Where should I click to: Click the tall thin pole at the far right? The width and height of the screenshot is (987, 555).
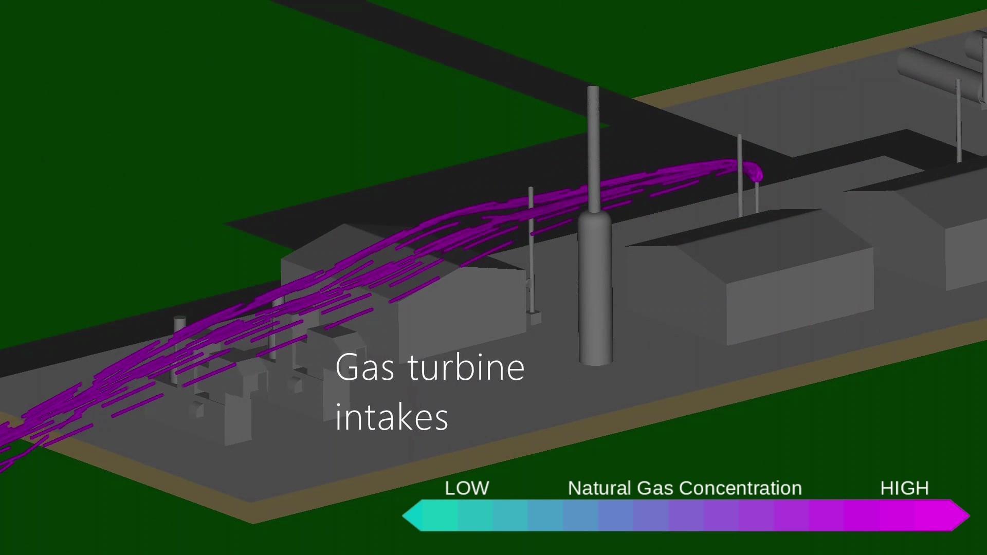click(x=958, y=121)
